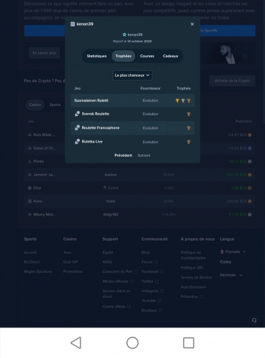The width and height of the screenshot is (265, 358).
Task: Open the Boutique community link
Action: 152,311
